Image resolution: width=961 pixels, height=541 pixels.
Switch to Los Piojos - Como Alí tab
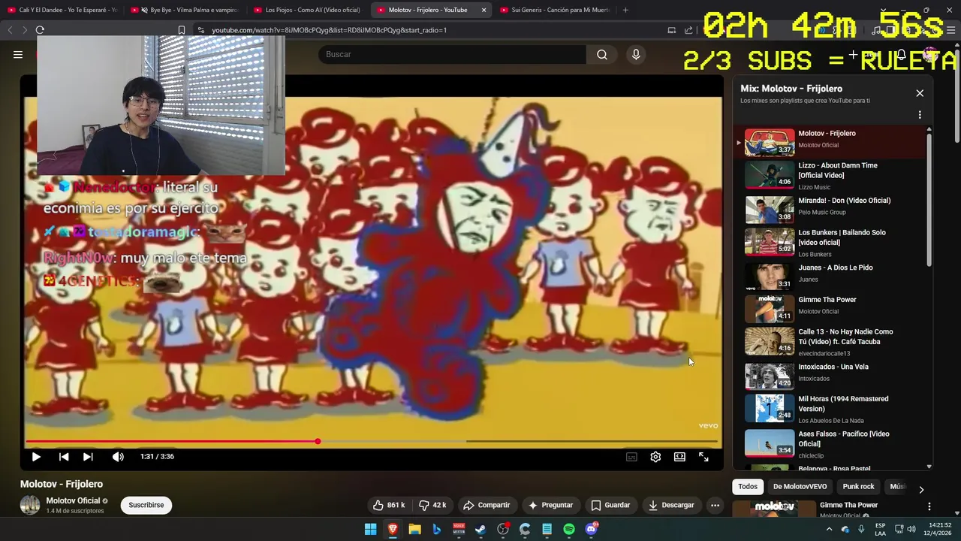click(x=308, y=10)
